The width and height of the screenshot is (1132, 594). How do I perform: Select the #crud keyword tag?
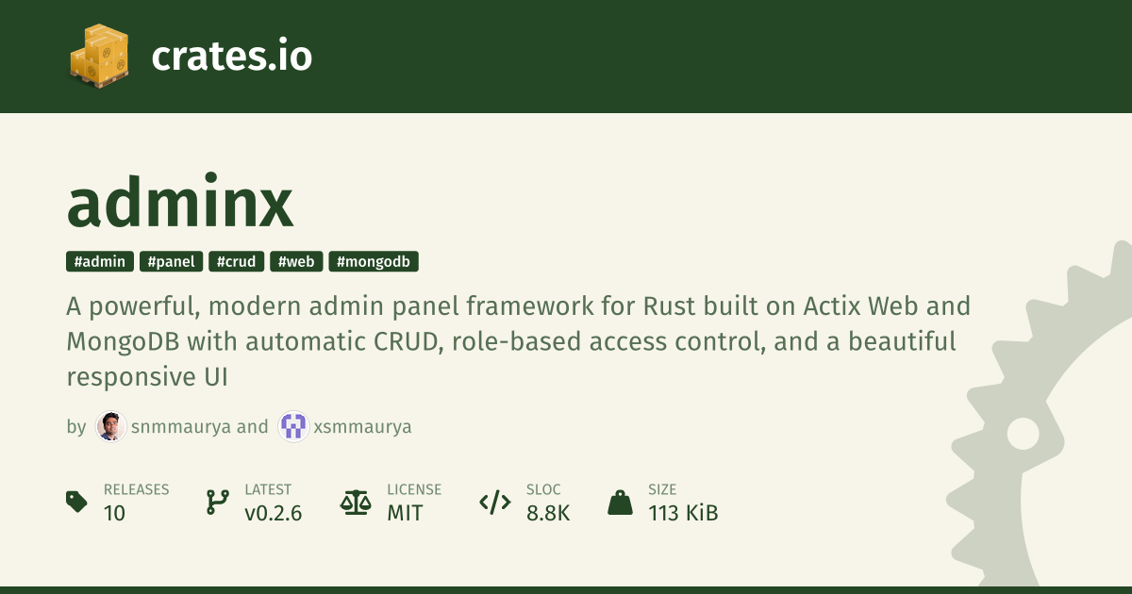click(x=236, y=262)
